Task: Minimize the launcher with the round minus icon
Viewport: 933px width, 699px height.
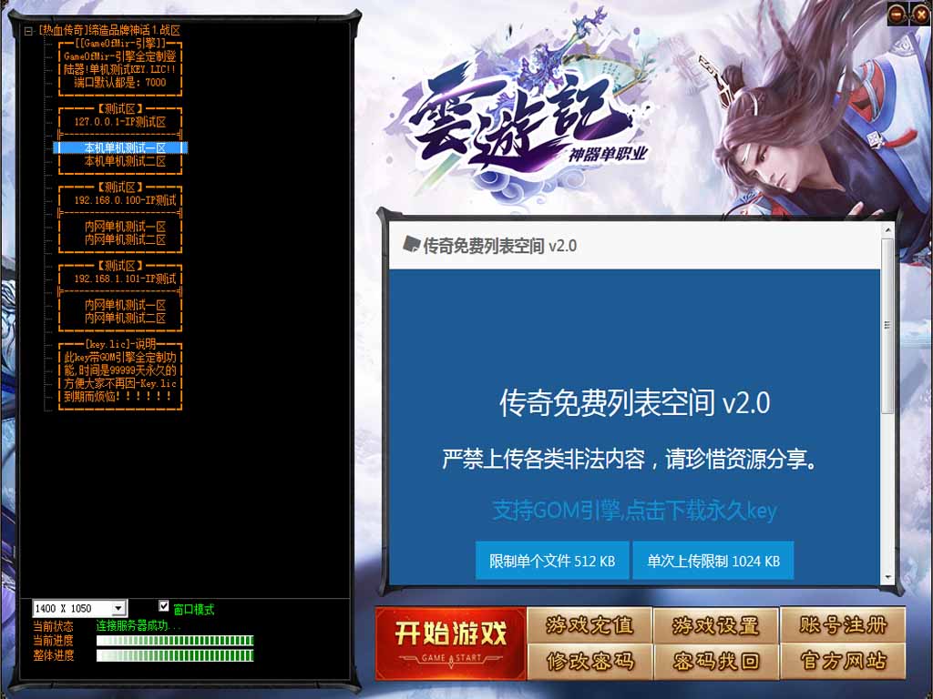Action: pyautogui.click(x=897, y=15)
